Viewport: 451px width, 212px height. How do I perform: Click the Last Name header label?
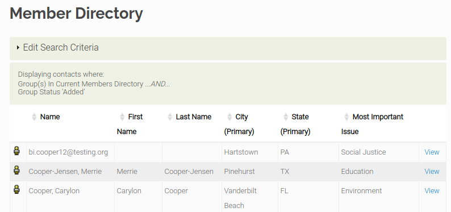(194, 117)
